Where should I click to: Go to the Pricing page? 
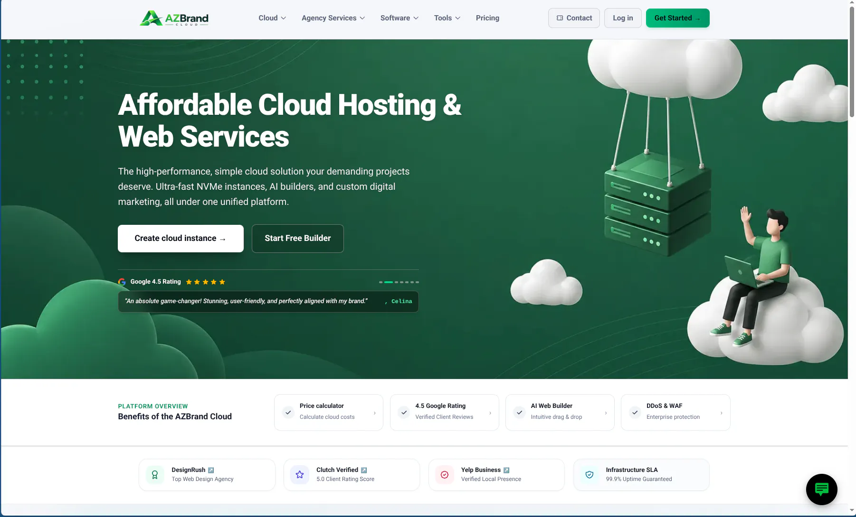tap(487, 18)
